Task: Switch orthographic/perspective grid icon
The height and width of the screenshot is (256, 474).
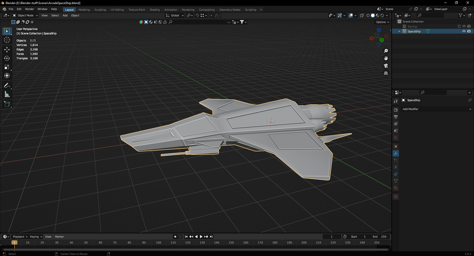Action: [386, 73]
